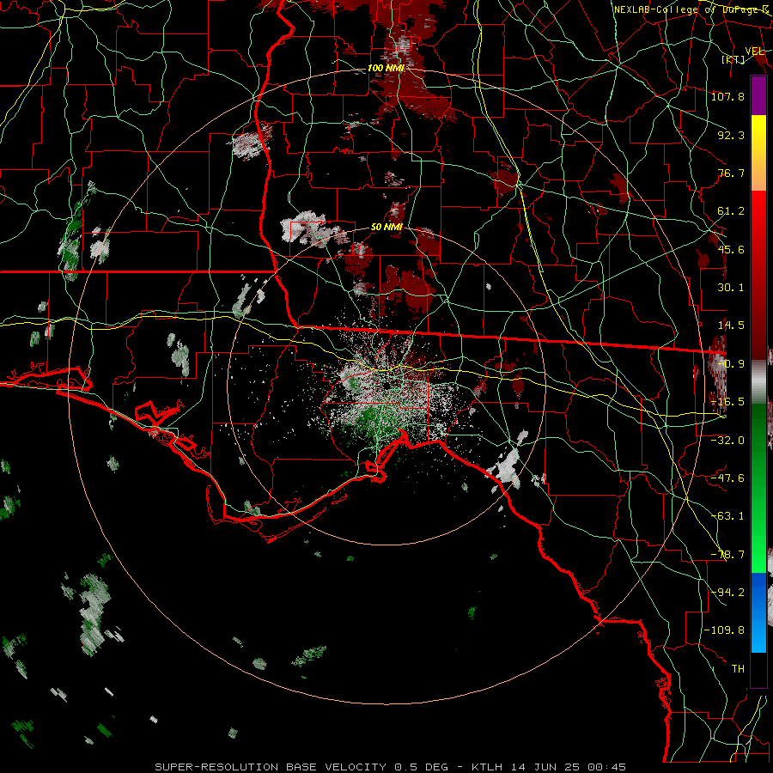Click the blue segment of color scale

758,612
